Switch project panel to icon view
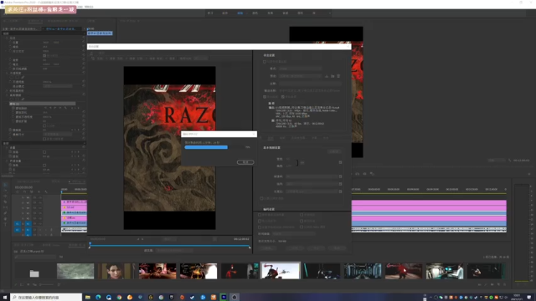Viewport: 536px width, 301px height. tap(28, 284)
